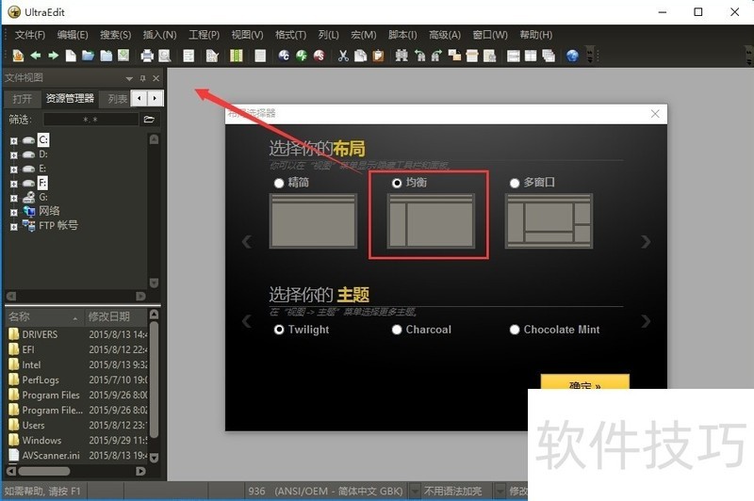The height and width of the screenshot is (501, 754).
Task: Open the 编辑(E) menu
Action: 73,35
